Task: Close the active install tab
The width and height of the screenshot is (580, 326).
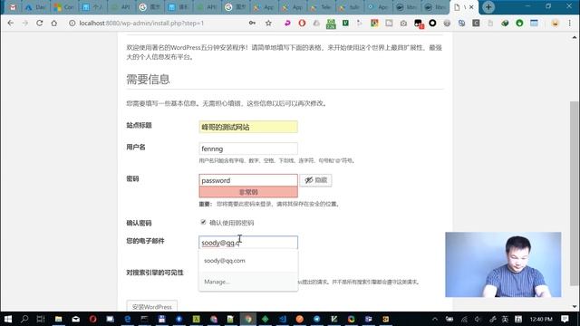Action: click(471, 7)
